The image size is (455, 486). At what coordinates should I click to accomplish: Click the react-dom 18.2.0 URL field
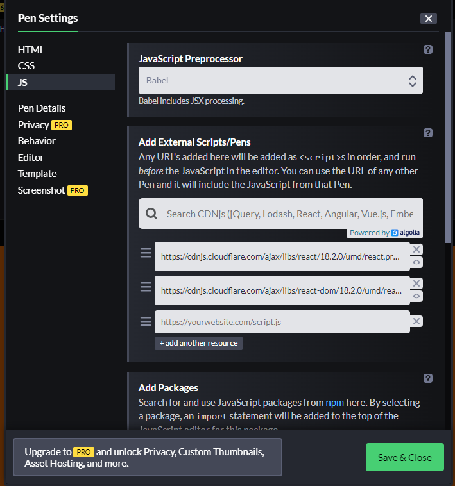[x=282, y=290]
